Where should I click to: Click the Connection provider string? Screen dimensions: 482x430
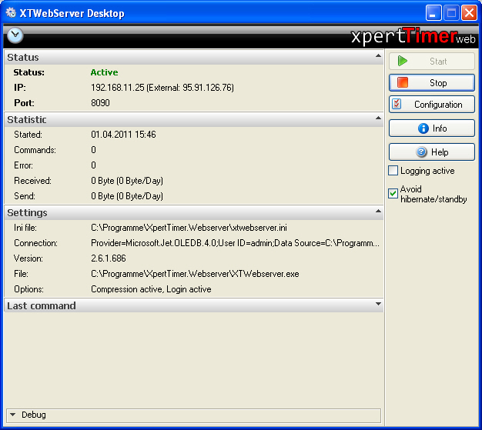tap(235, 243)
